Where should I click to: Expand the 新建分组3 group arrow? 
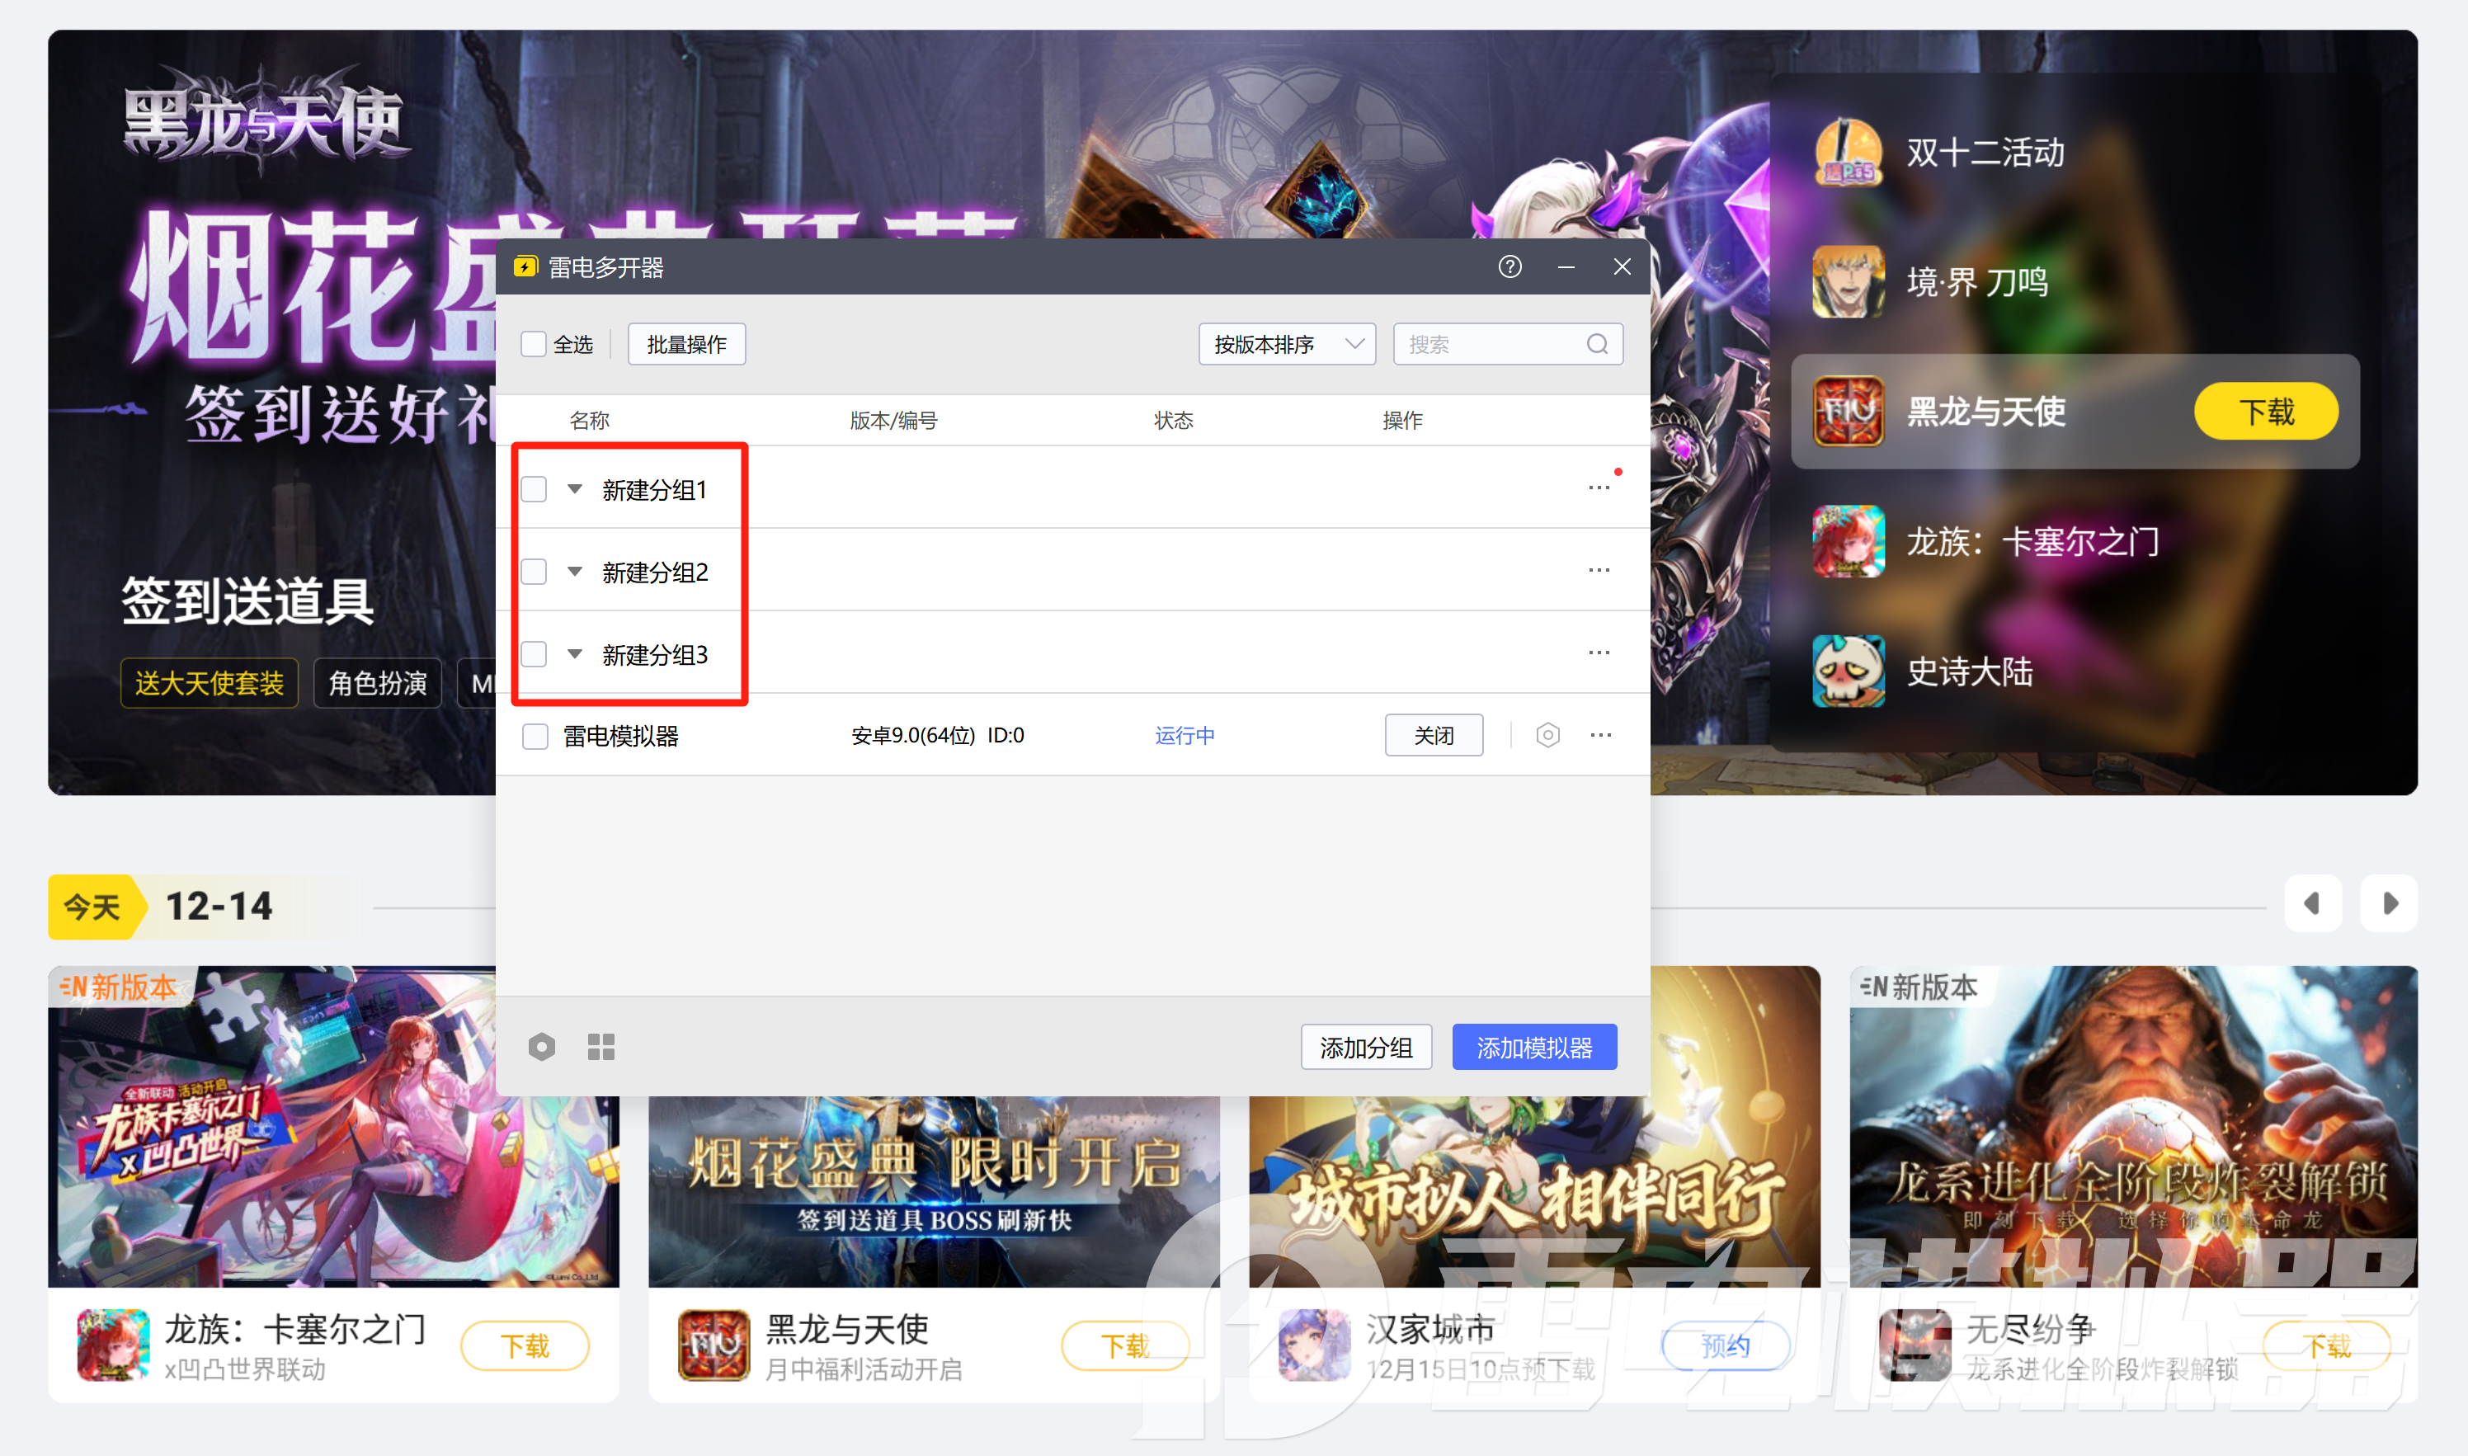point(576,653)
